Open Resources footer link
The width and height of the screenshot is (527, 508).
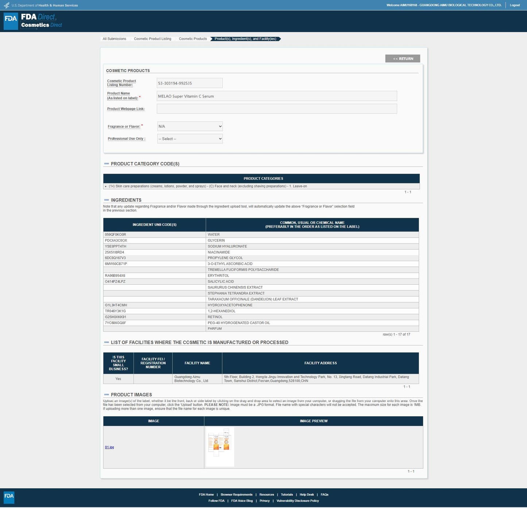(x=267, y=494)
